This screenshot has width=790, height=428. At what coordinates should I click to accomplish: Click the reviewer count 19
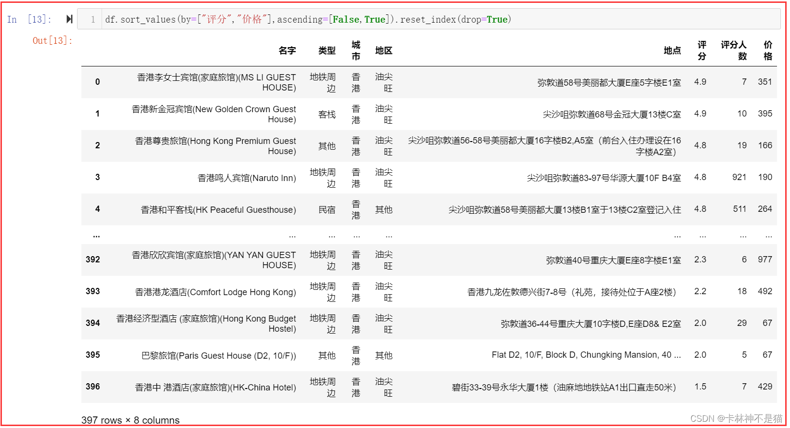[x=742, y=145]
